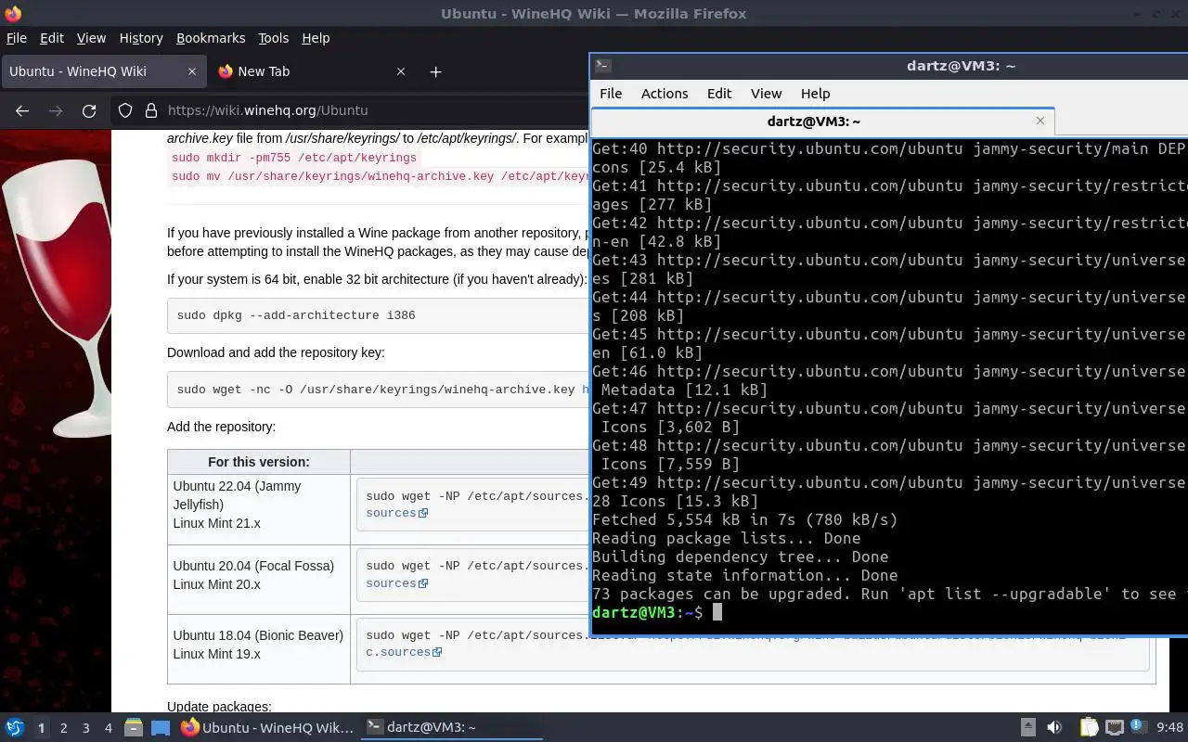1188x742 pixels.
Task: Select the Ubuntu - WineHQ Wiki tab
Action: (x=102, y=71)
